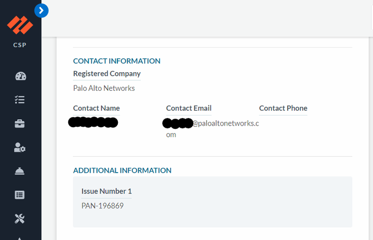Image resolution: width=373 pixels, height=240 pixels.
Task: Click the Additional Information section heading
Action: point(122,171)
